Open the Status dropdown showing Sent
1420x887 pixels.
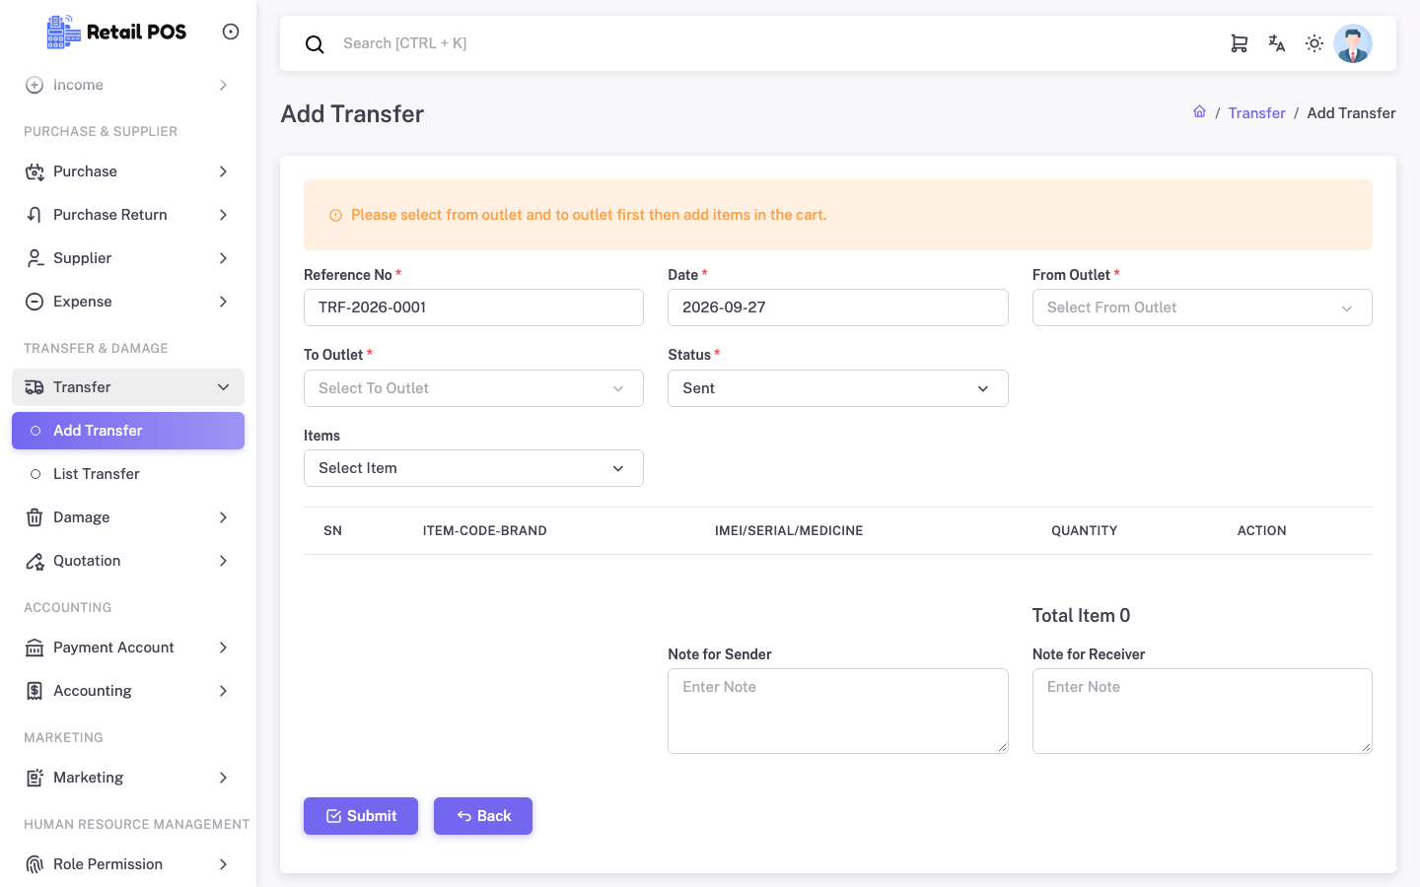(x=838, y=388)
